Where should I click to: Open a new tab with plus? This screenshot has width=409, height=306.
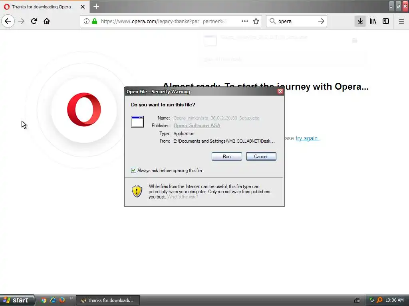click(96, 6)
